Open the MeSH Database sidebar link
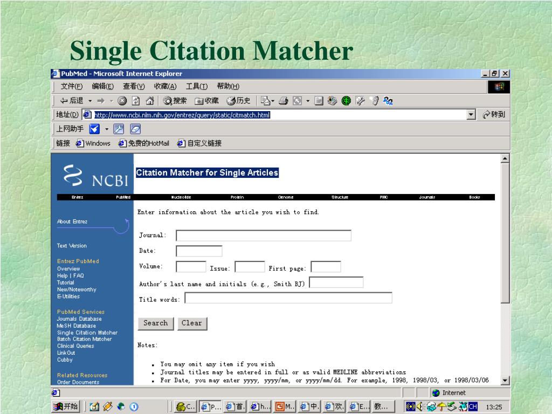The width and height of the screenshot is (552, 414). click(77, 326)
